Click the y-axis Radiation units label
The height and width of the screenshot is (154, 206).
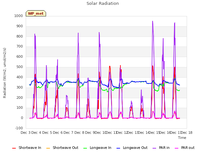pyautogui.click(x=5, y=73)
